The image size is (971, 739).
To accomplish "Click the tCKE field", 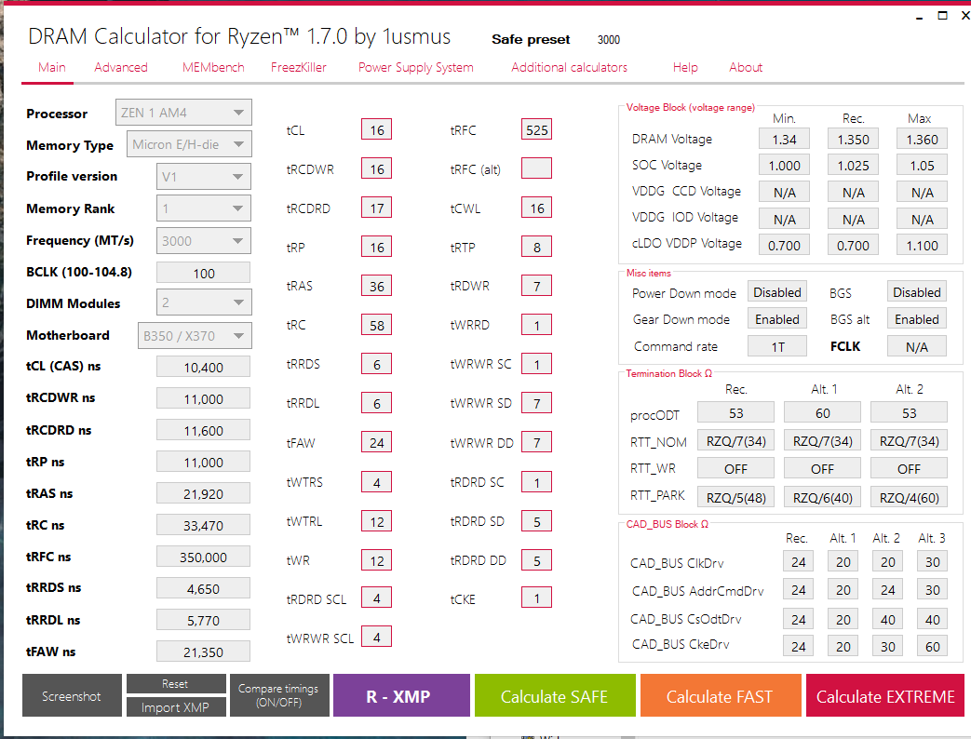I will point(536,598).
